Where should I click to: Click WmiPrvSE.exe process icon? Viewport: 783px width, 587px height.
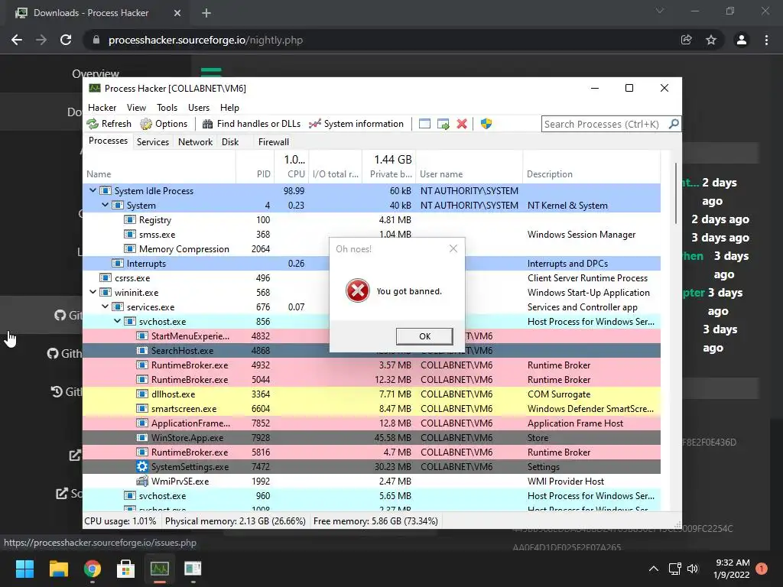coord(142,482)
